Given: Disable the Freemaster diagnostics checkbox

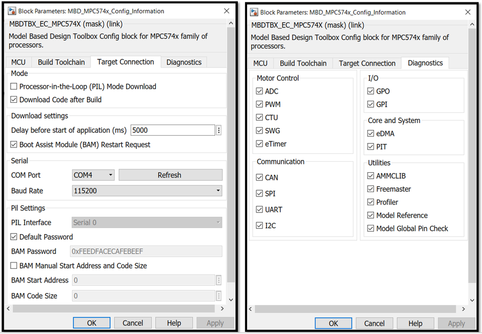Looking at the screenshot, I should pyautogui.click(x=371, y=189).
